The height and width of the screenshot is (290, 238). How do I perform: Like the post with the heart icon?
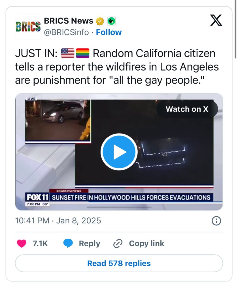pyautogui.click(x=22, y=244)
